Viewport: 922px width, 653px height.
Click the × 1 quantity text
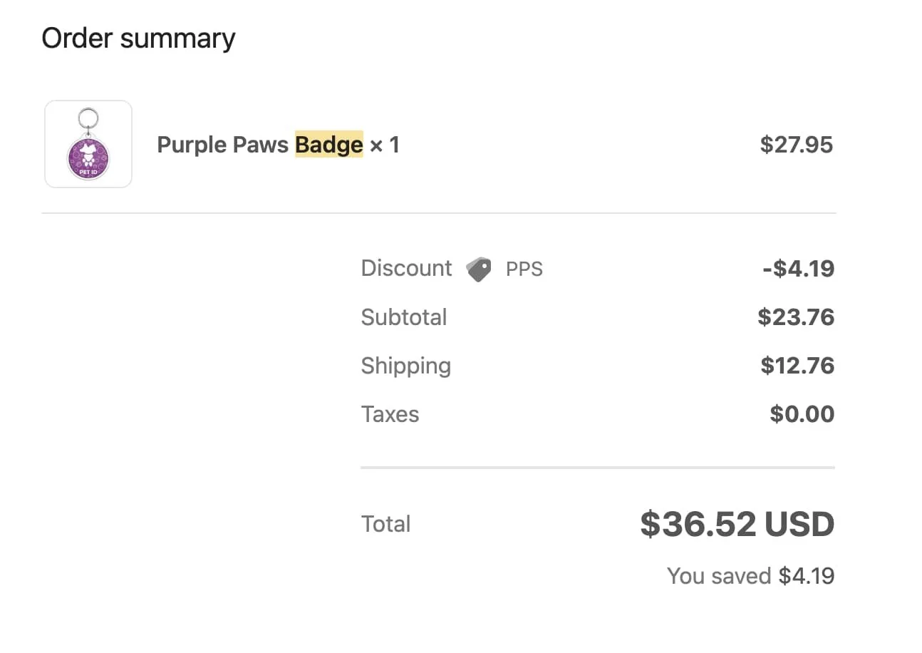point(385,145)
